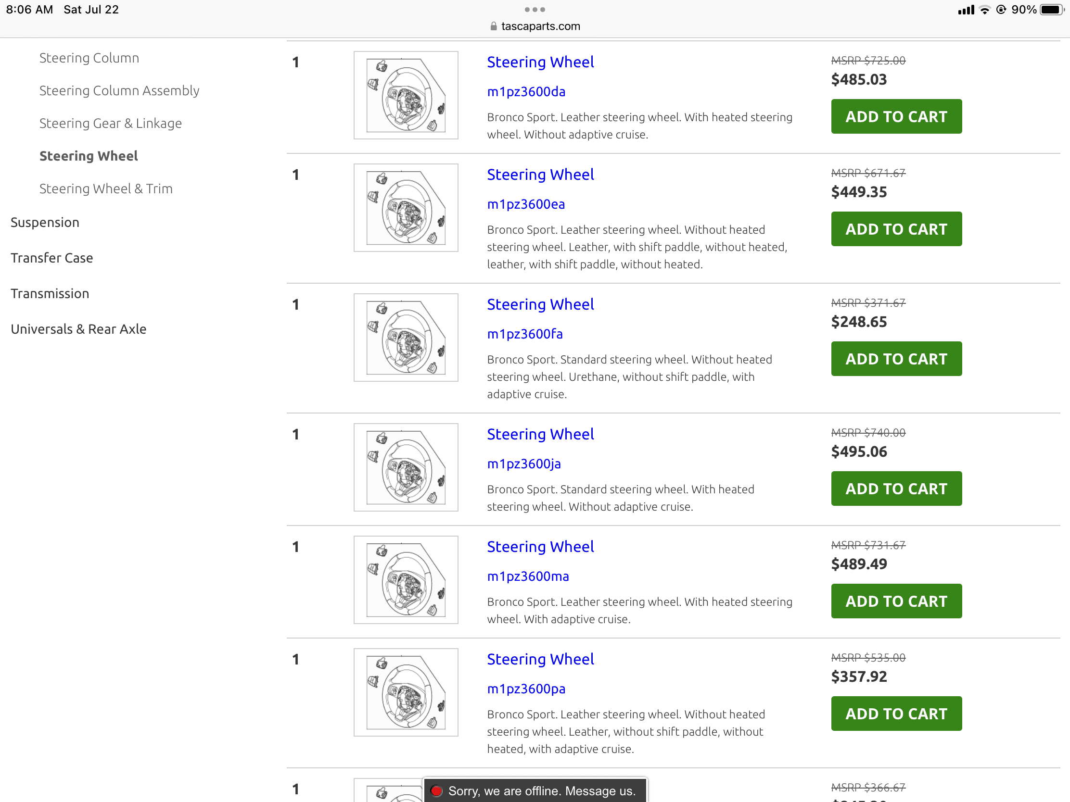Add the $357.92 steering wheel to cart
Screen dimensions: 1070x802
pyautogui.click(x=896, y=713)
